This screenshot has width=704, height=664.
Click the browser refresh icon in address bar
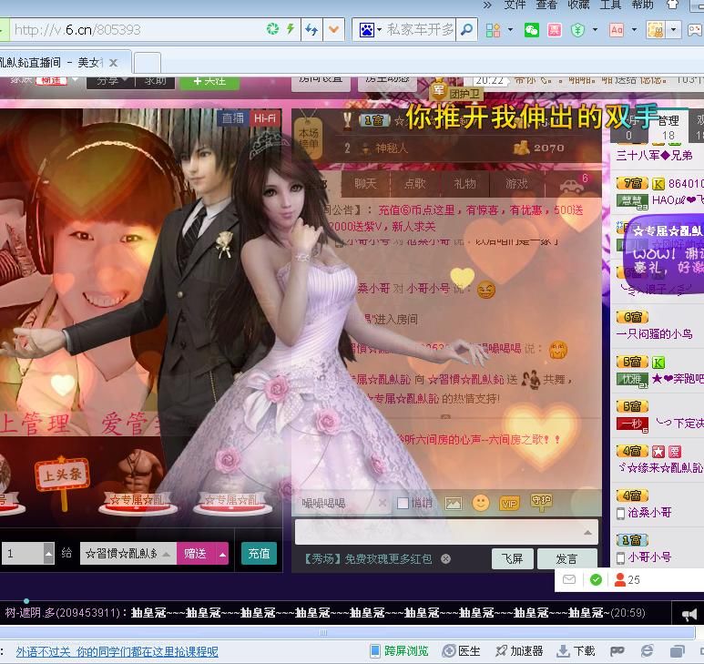[272, 30]
